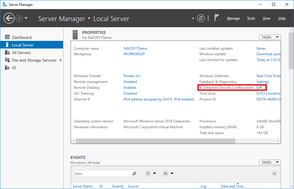Click the File and Storage Services icon
294x189 pixels.
[7, 60]
